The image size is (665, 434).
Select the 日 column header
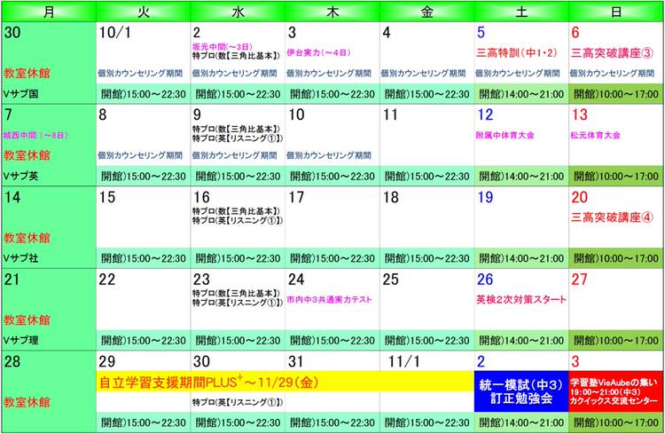pos(616,11)
